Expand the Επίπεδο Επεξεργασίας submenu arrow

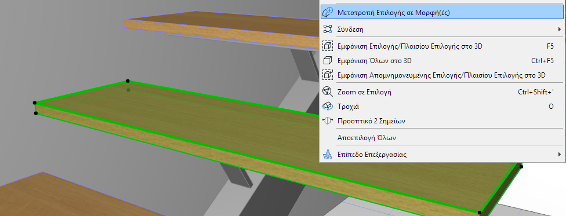[560, 155]
